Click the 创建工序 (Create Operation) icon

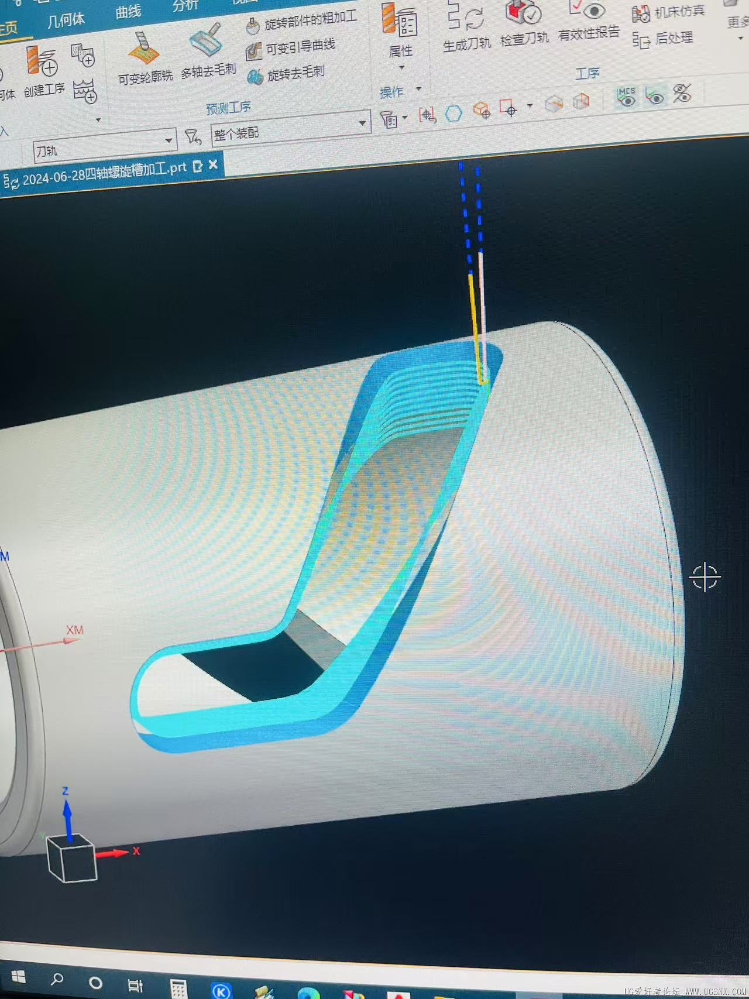point(42,62)
